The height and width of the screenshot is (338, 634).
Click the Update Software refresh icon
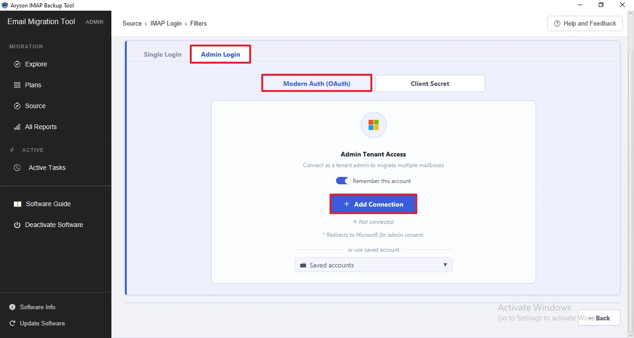(13, 323)
